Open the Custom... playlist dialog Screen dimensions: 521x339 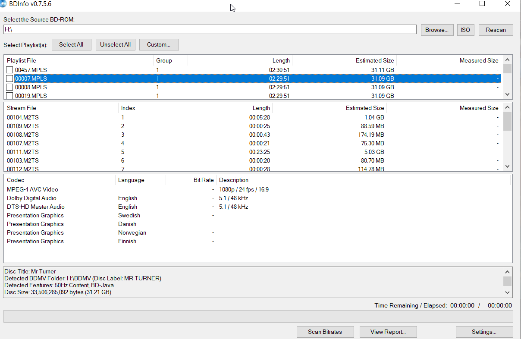[159, 44]
